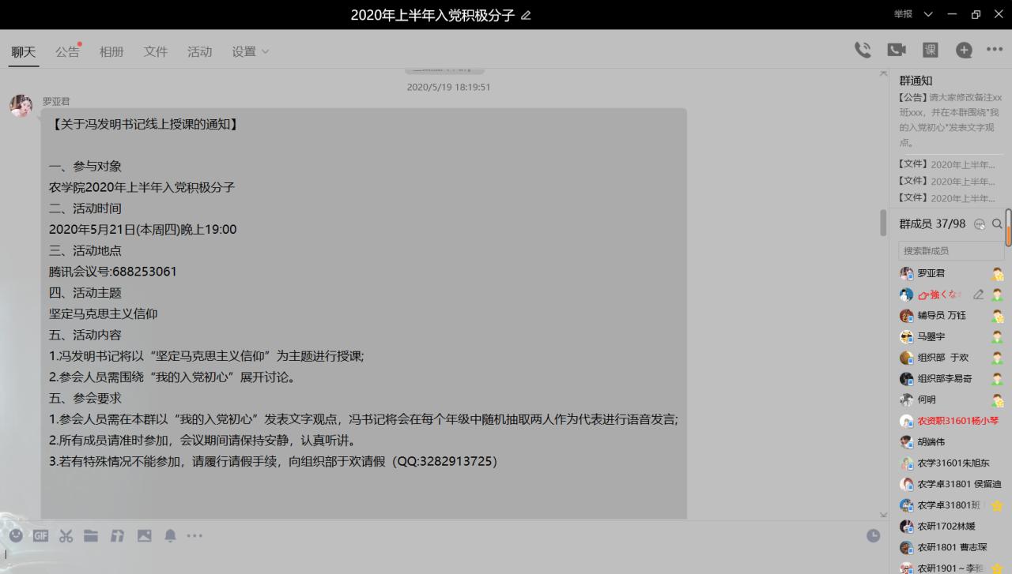The height and width of the screenshot is (574, 1012).
Task: Select the GIF sticker icon
Action: (39, 535)
